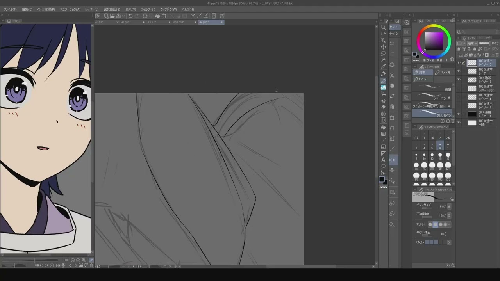
Task: Click flip horizontal quick access icon
Action: [392, 160]
